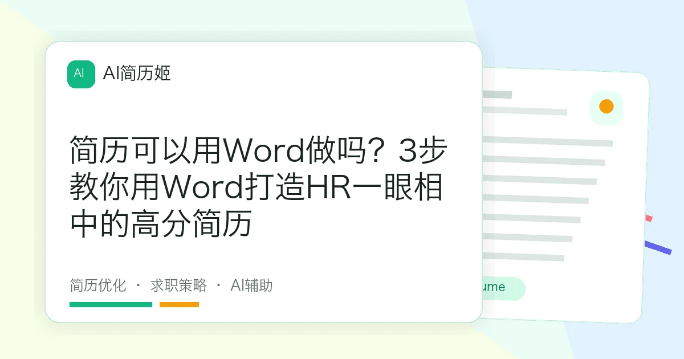Click the headline starting with 简历可以用Word做吗
The width and height of the screenshot is (684, 359).
pos(259,188)
